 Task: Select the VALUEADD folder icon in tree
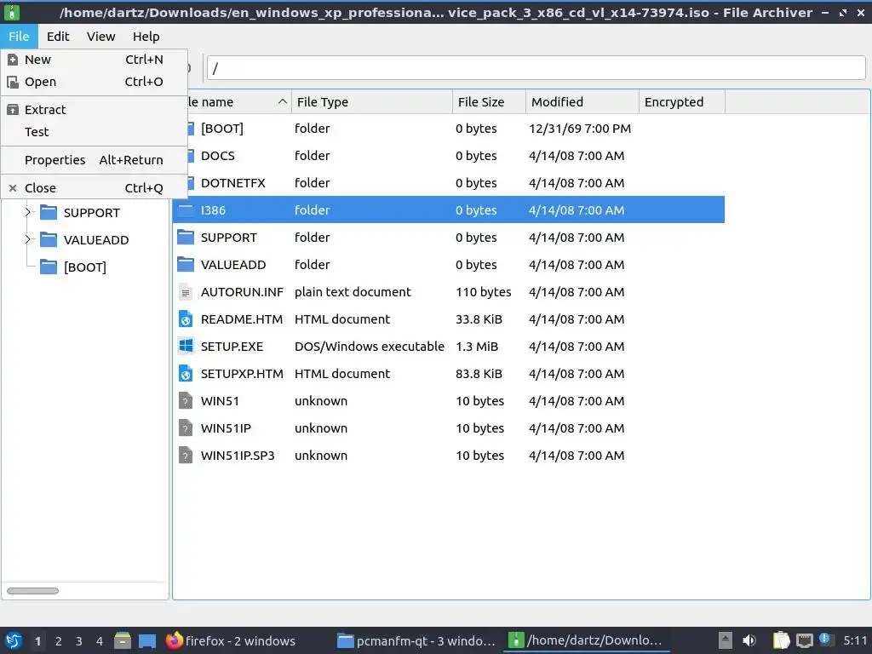49,239
